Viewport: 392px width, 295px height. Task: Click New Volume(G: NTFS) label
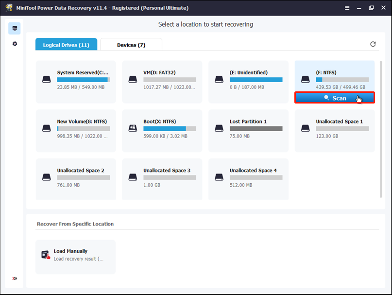pos(82,121)
